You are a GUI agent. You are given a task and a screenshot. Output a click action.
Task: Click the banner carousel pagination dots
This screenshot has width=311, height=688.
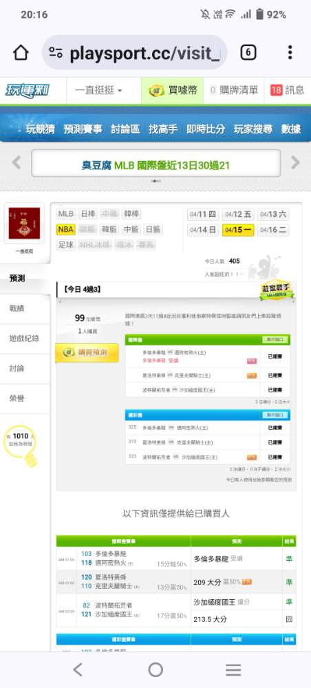[x=155, y=181]
